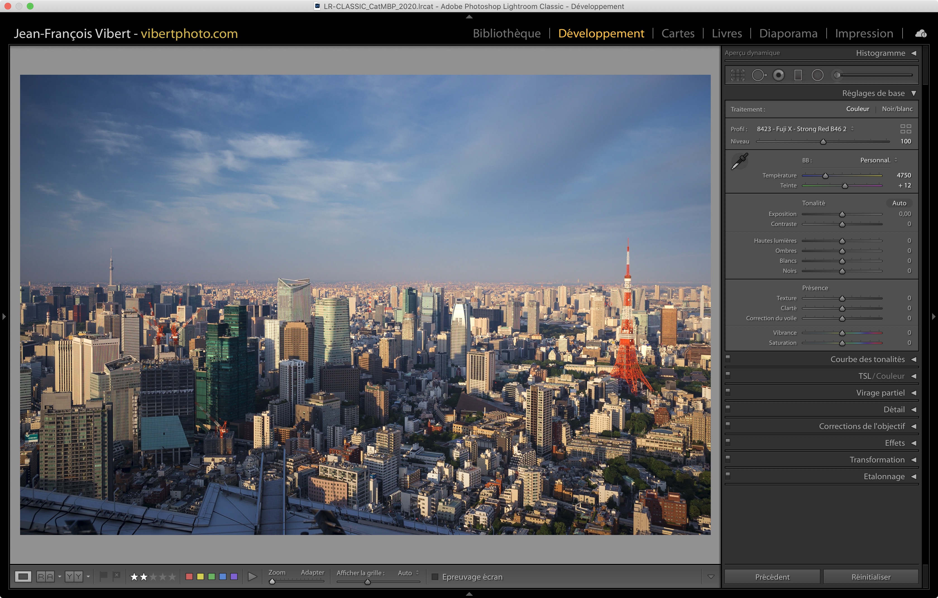
Task: Click the Réinitialiser button
Action: pos(871,577)
